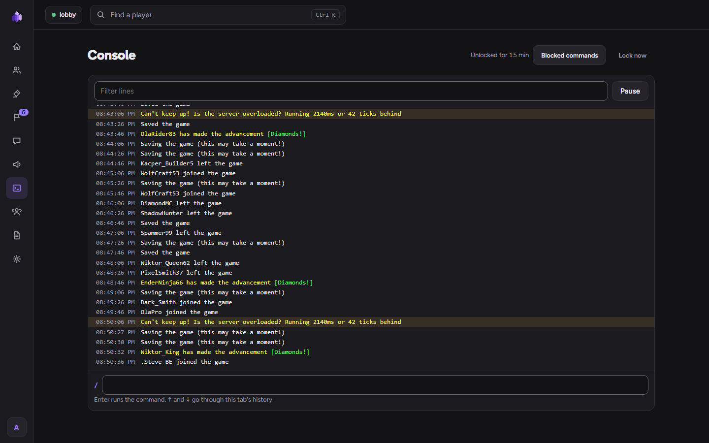Select the 08:43:06 PM overloaded warning line
This screenshot has width=709, height=443.
tap(371, 114)
